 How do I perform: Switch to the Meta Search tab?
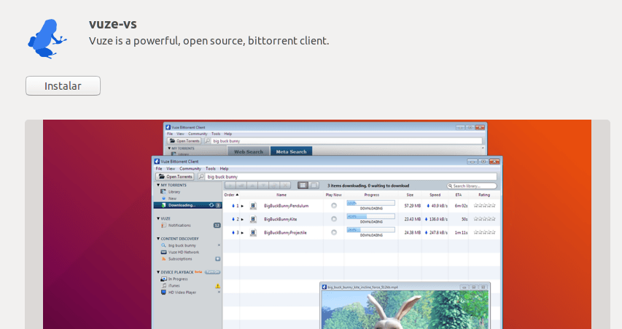291,152
